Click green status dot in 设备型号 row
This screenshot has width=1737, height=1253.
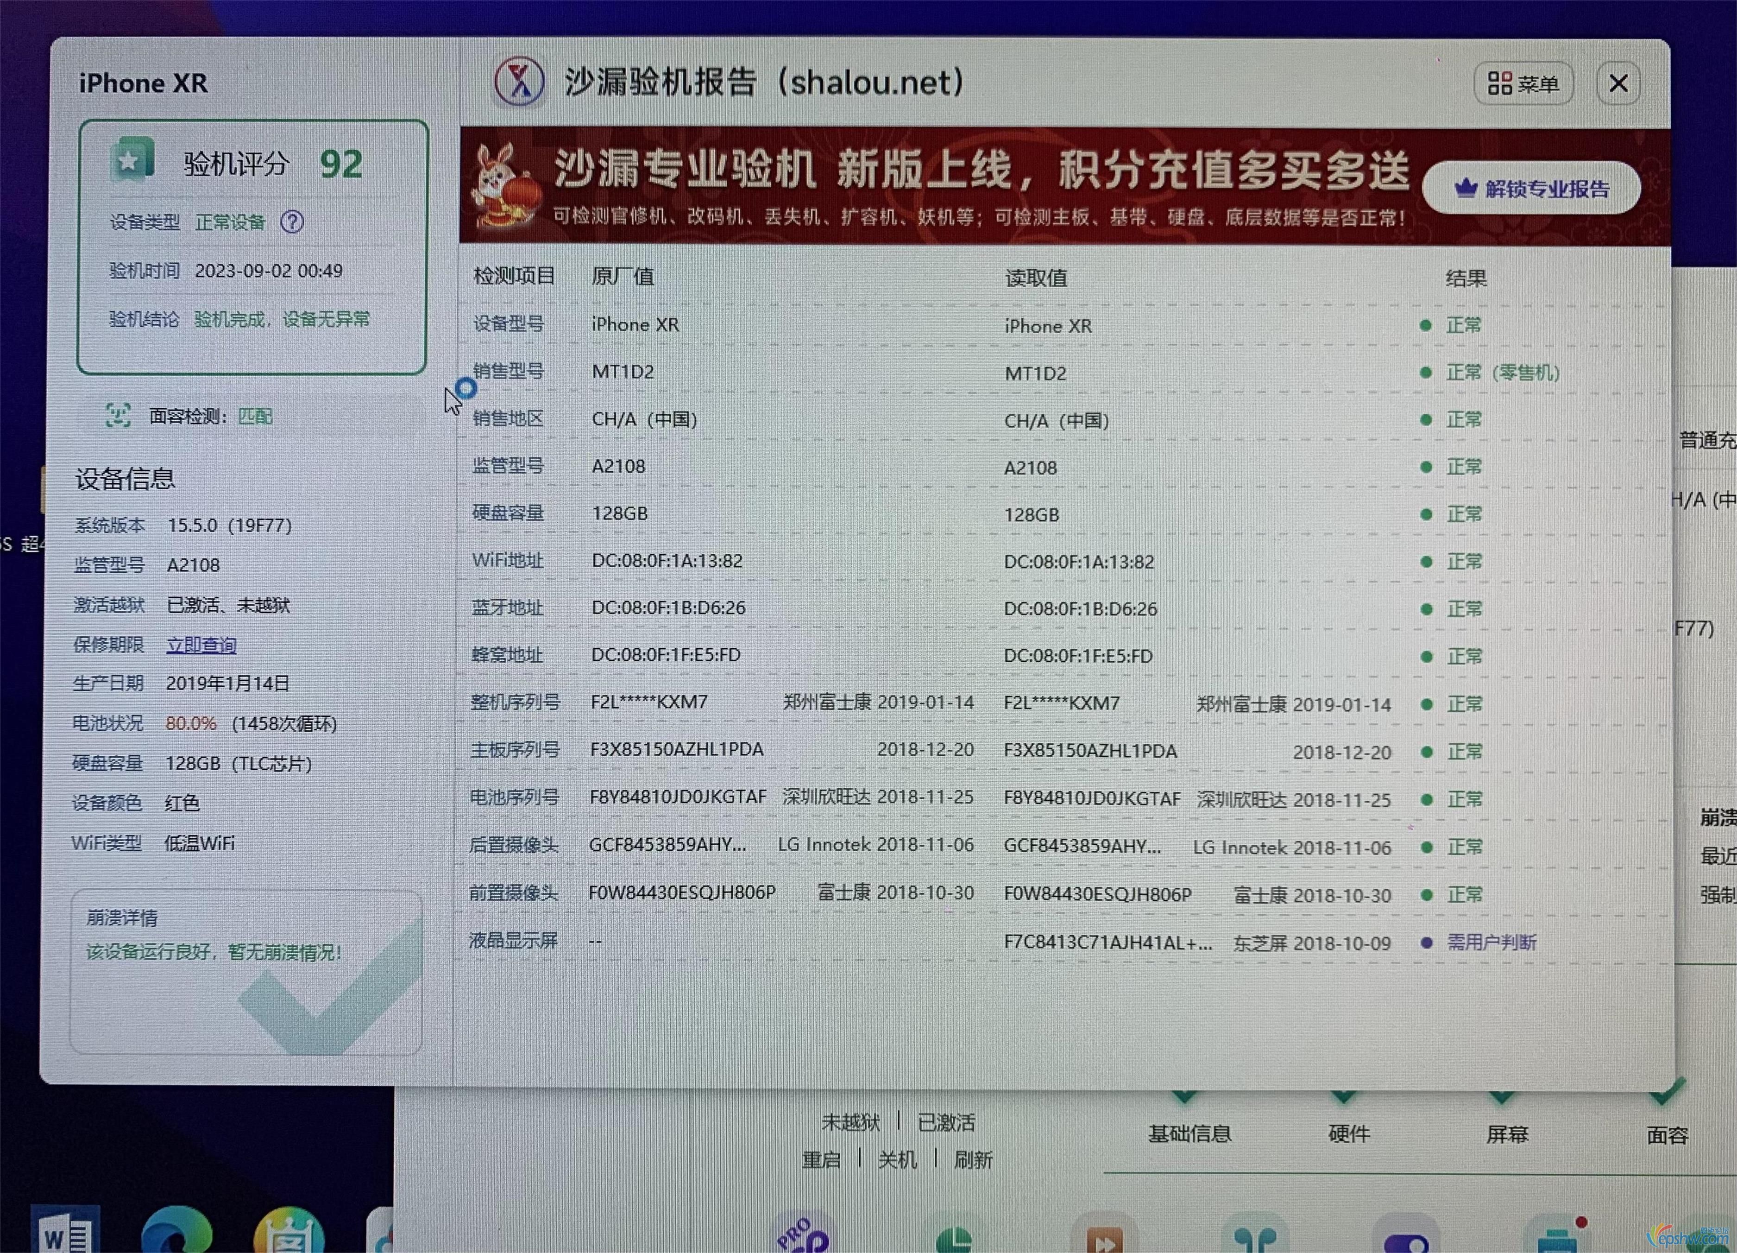pos(1425,325)
